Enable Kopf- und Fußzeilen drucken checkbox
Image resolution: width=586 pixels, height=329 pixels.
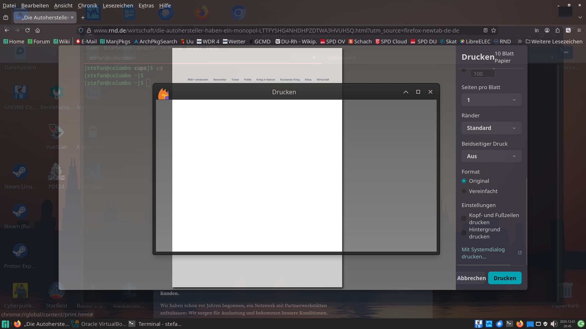tap(464, 218)
